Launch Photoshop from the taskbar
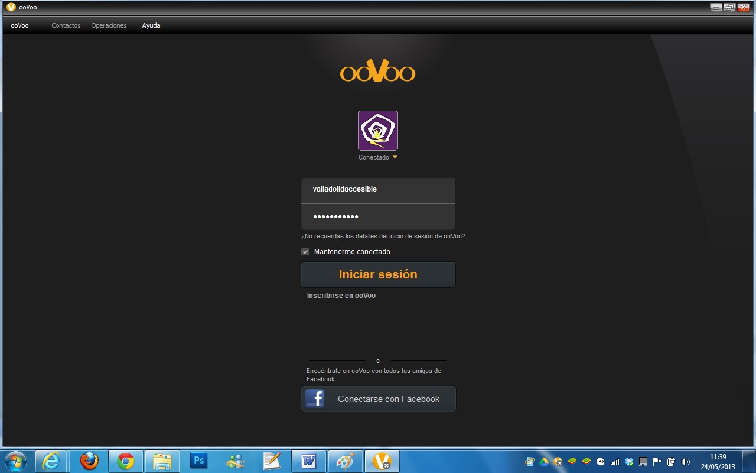This screenshot has height=473, width=756. point(198,461)
